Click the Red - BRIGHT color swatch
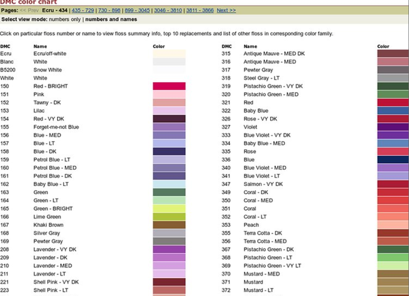Screen dimensions: 409x296 [169, 86]
